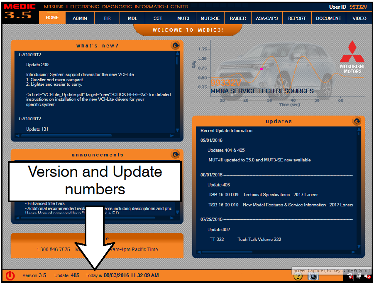Go to the REPORT tab
The height and width of the screenshot is (285, 374).
(297, 18)
